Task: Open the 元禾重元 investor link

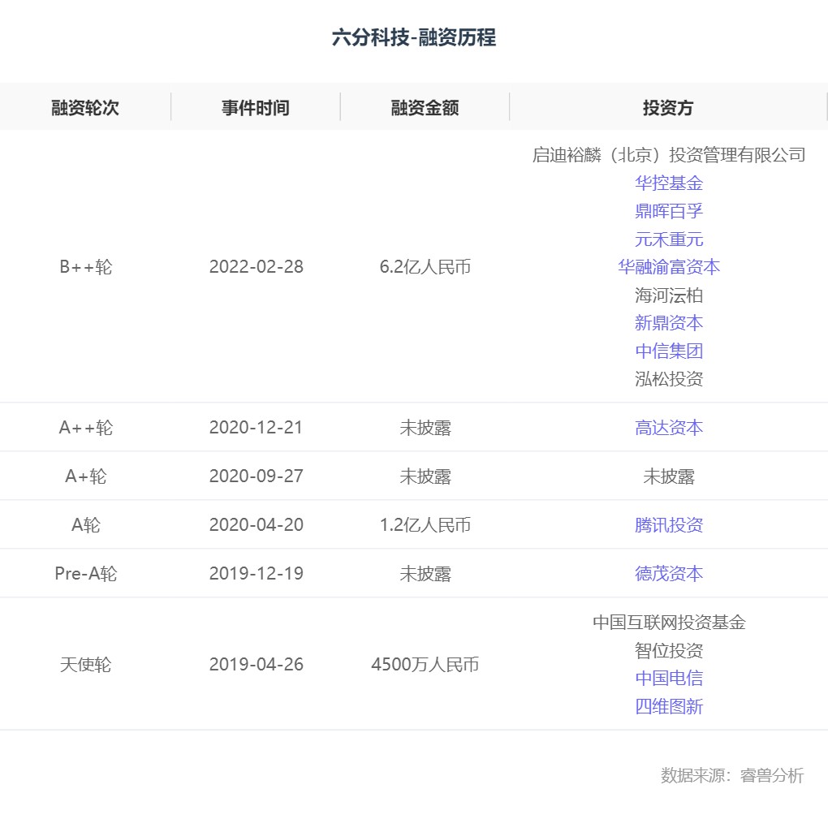Action: pyautogui.click(x=669, y=239)
